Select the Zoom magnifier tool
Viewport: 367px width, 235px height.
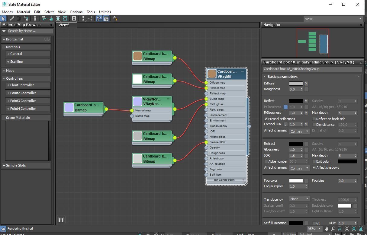[333, 229]
